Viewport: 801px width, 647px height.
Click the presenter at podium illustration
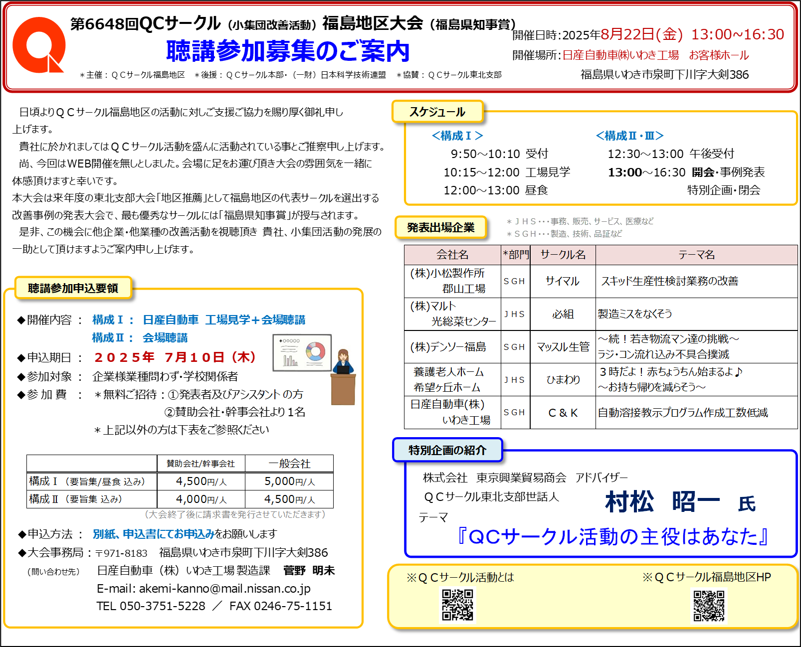click(x=343, y=377)
